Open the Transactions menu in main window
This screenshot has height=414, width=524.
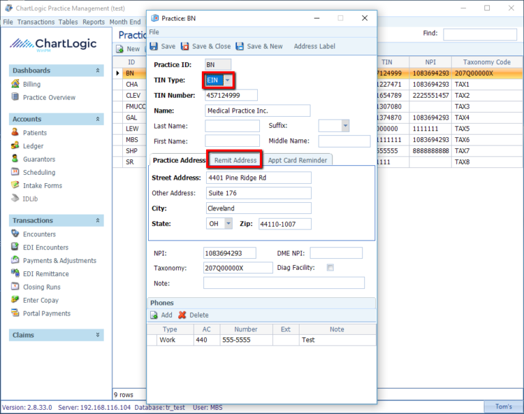point(35,22)
